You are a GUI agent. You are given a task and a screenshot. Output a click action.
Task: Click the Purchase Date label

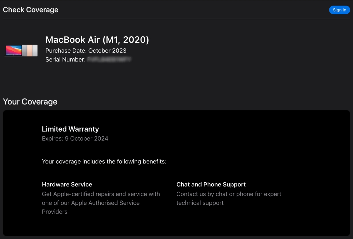pos(66,51)
